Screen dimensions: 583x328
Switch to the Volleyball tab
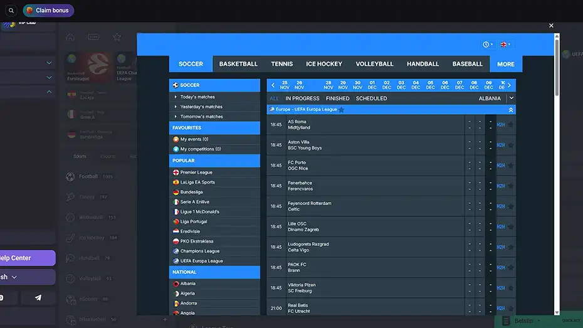click(374, 64)
